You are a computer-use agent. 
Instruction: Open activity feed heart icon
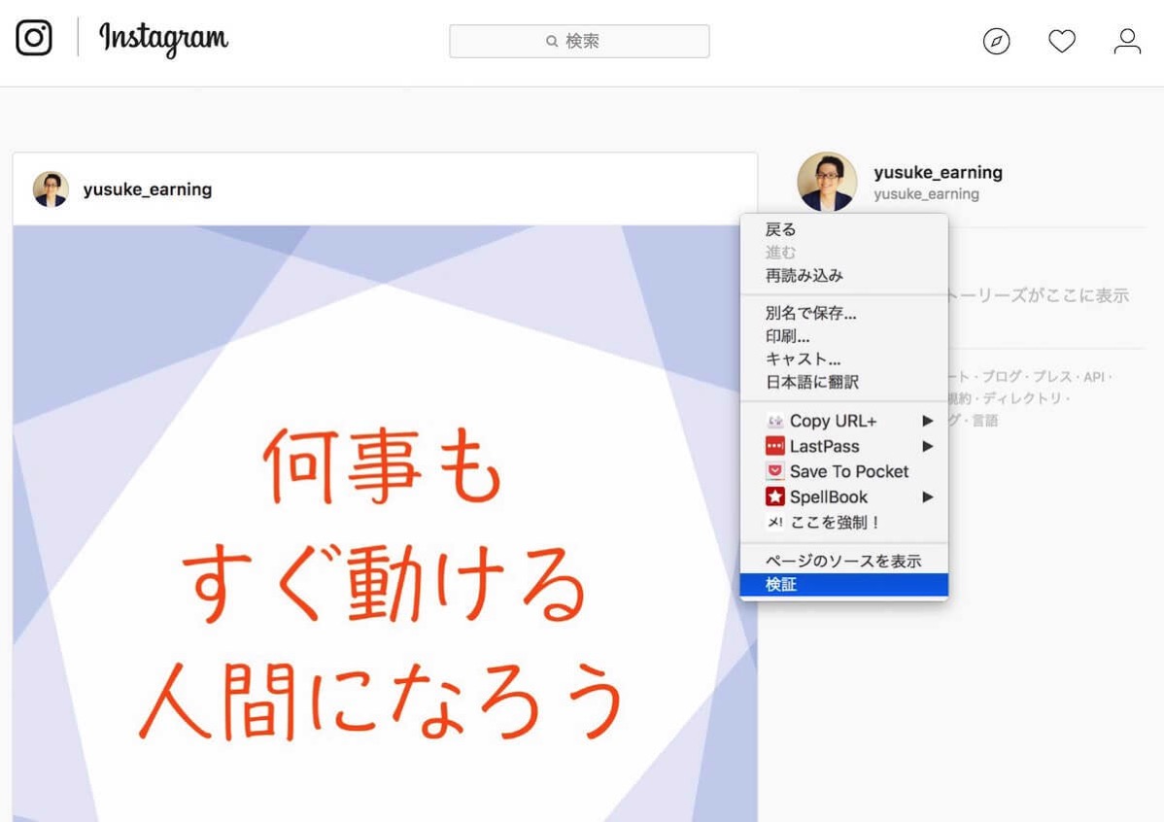[x=1062, y=41]
